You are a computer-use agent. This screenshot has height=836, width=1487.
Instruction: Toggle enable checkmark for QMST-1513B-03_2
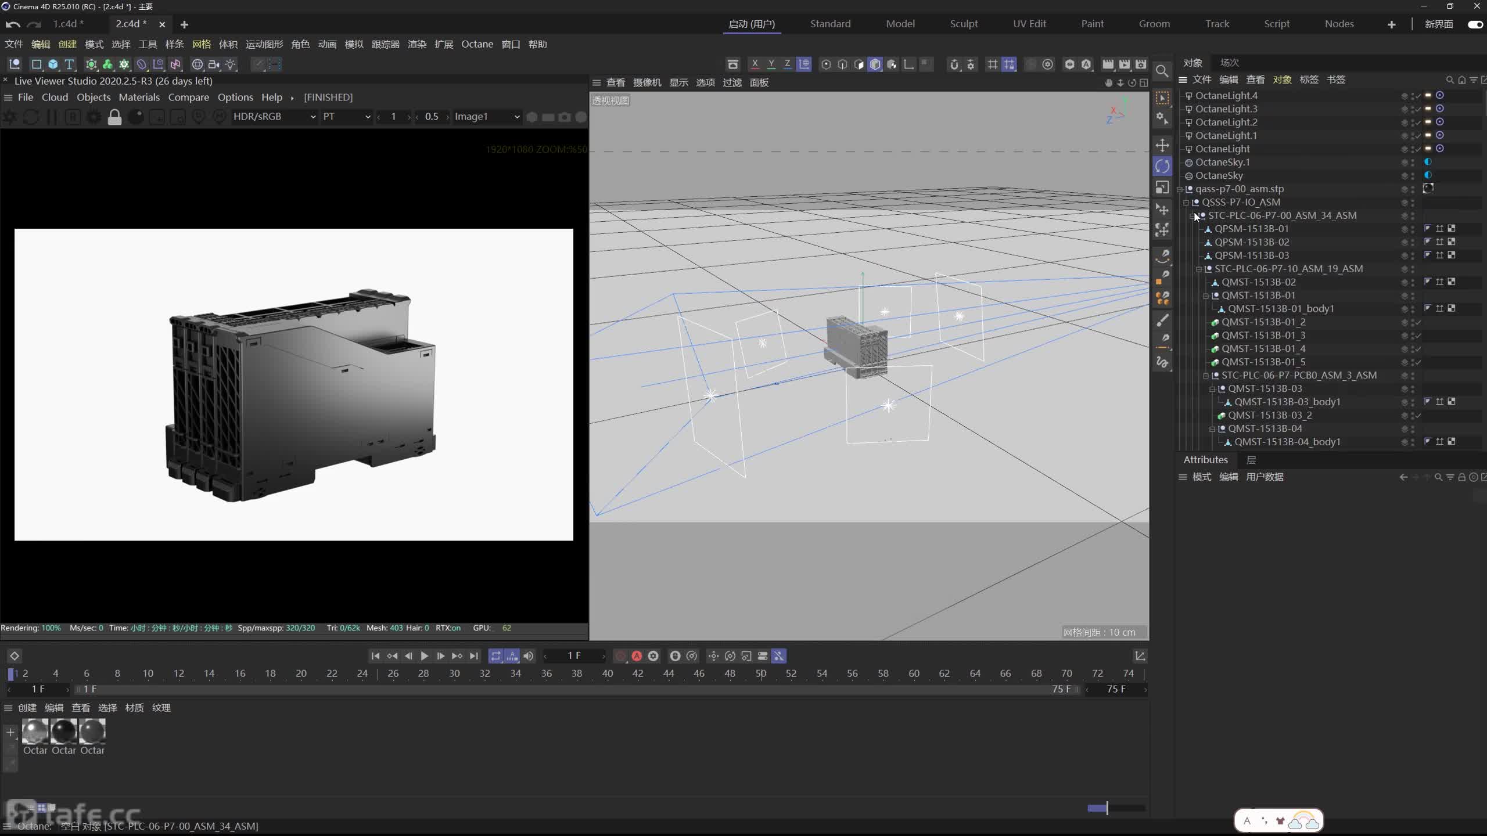coord(1418,416)
